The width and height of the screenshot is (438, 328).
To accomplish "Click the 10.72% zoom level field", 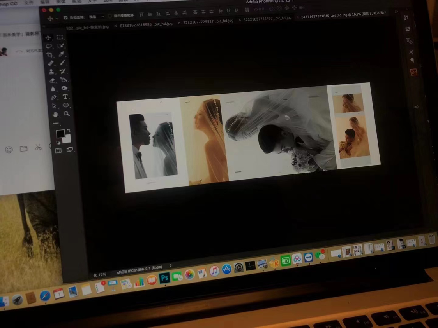I will [x=100, y=275].
